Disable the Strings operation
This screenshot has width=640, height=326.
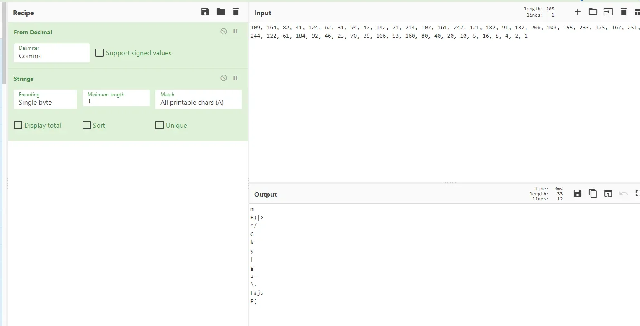coord(224,78)
